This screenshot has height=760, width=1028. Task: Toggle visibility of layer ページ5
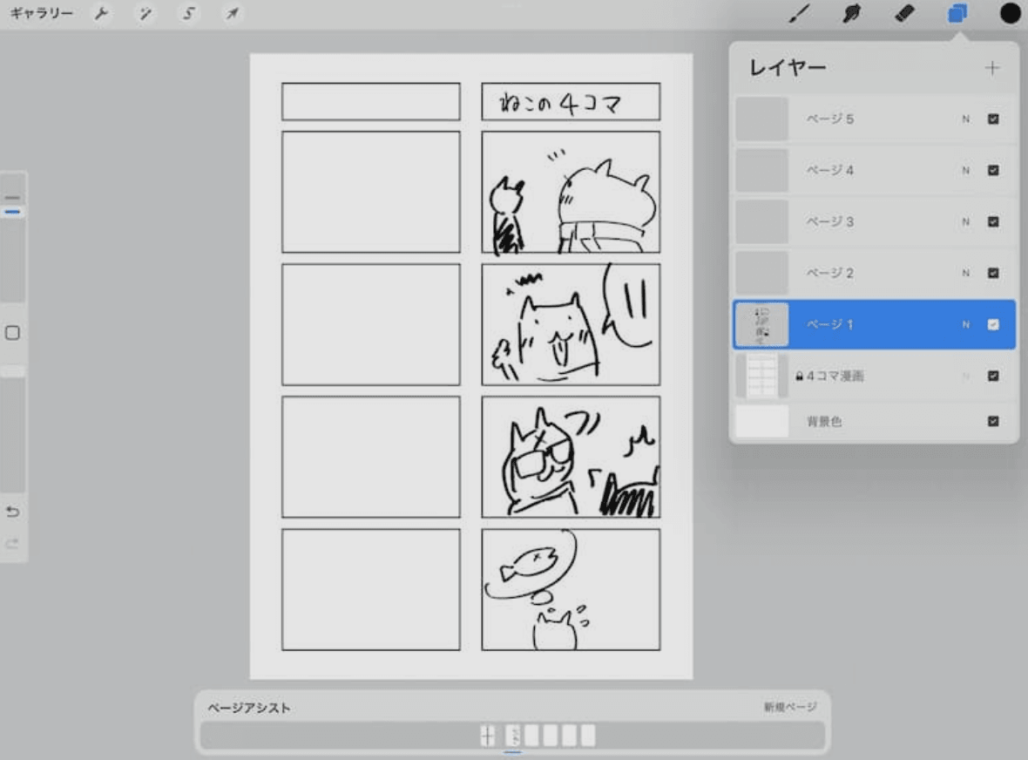click(x=992, y=119)
